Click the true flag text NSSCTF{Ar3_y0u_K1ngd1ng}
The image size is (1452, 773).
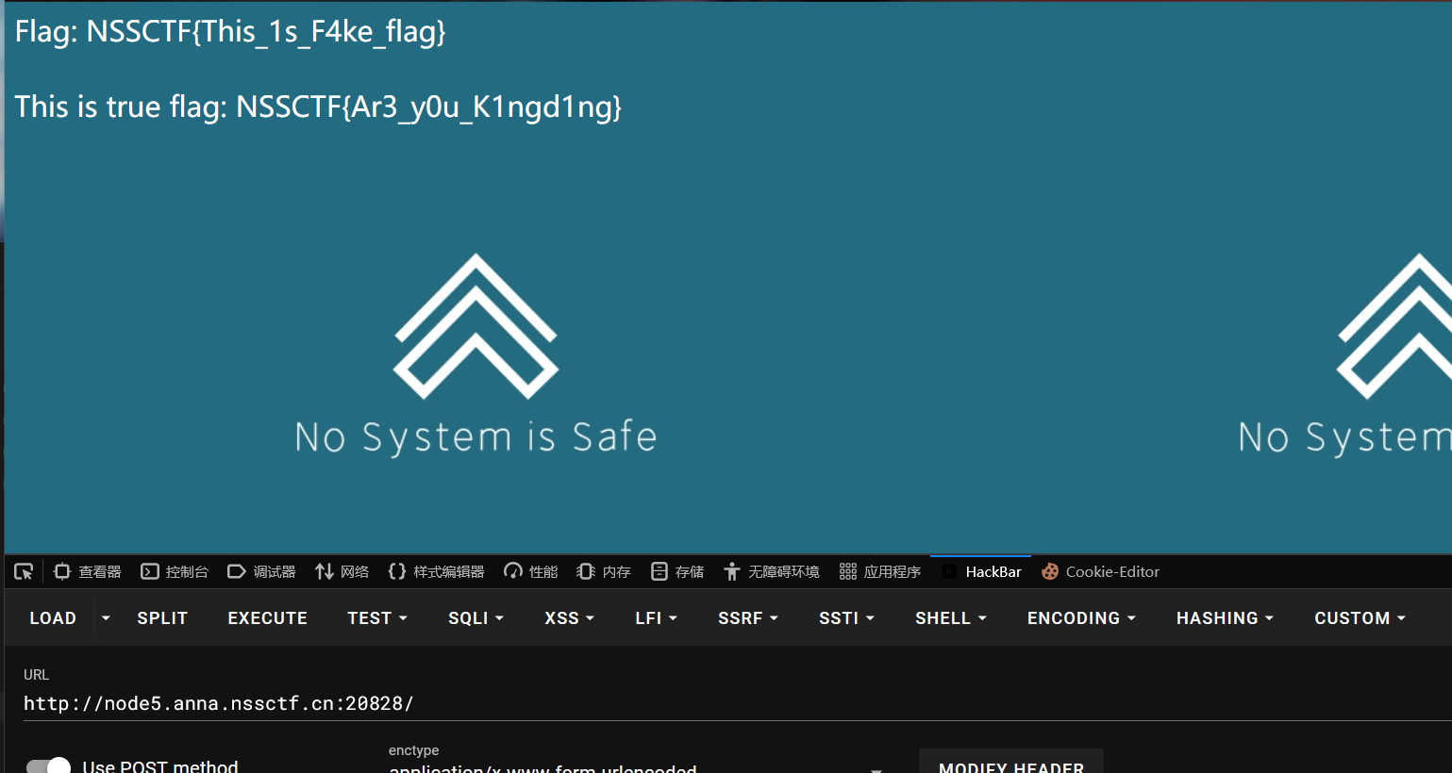pos(429,107)
